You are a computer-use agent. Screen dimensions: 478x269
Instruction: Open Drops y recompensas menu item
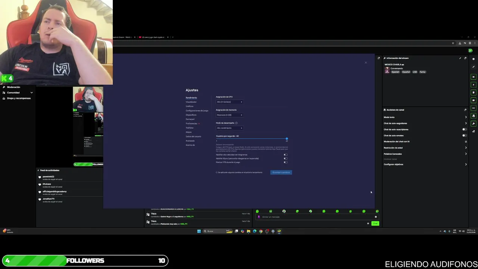click(19, 98)
